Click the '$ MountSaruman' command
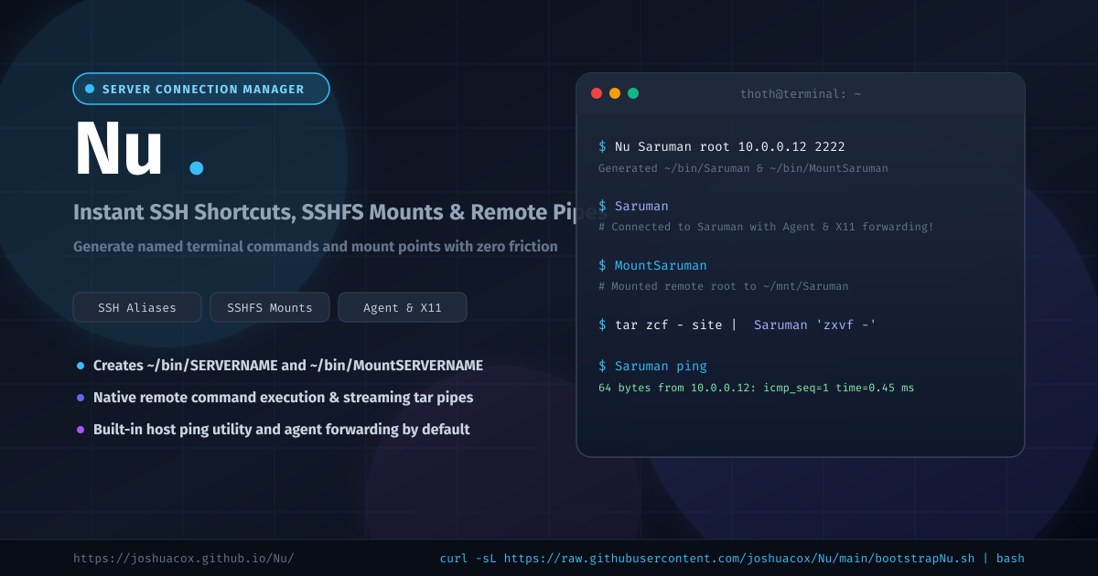1098x576 pixels. [x=652, y=265]
